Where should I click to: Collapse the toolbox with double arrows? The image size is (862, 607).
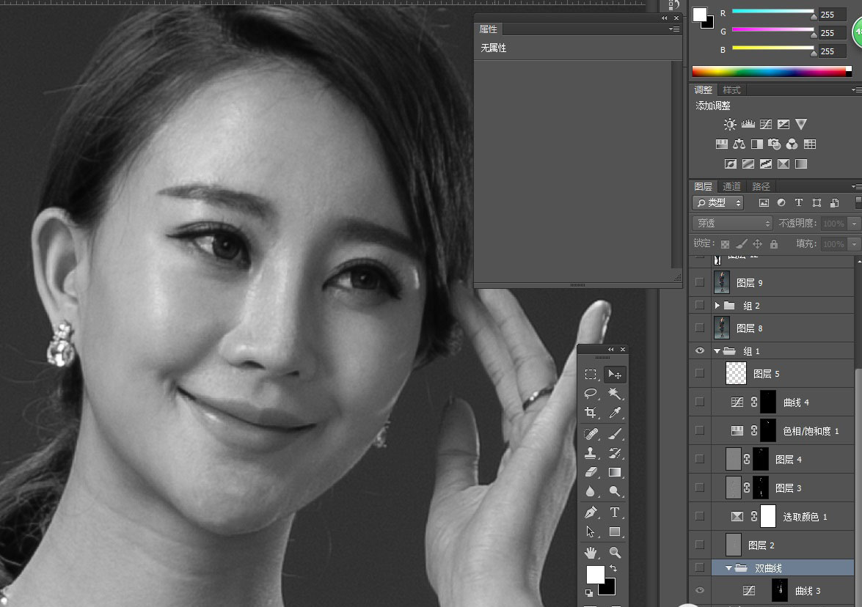coord(611,350)
